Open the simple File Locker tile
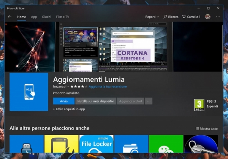Screen dimensions: 228x159 coord(97,144)
